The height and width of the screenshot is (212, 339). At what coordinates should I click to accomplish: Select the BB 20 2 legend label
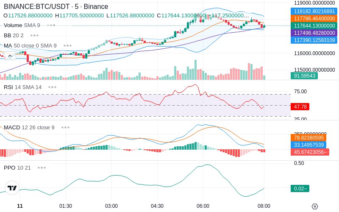tap(14, 36)
